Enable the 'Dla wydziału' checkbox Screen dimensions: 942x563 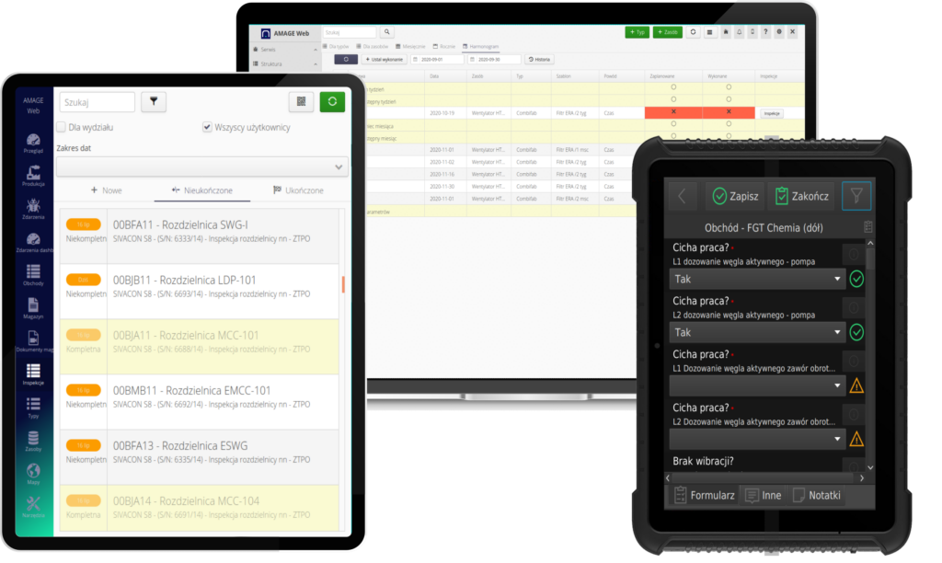click(x=62, y=128)
